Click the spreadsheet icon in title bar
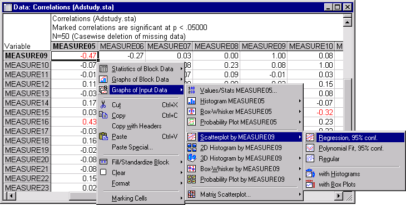 click(x=8, y=7)
